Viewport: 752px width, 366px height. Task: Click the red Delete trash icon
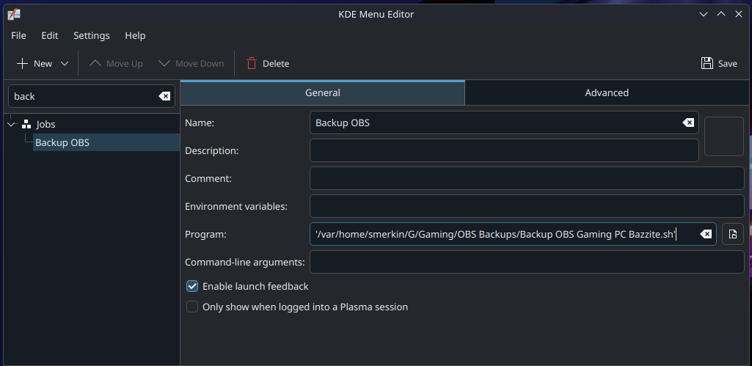(252, 64)
